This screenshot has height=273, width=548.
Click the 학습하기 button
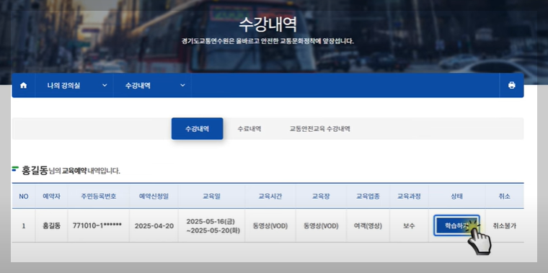click(x=456, y=225)
